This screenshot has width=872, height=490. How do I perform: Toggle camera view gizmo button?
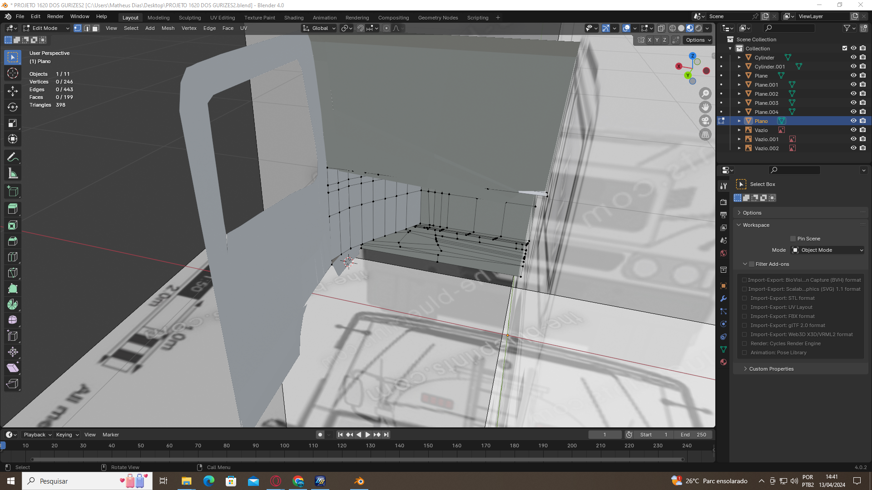pos(705,121)
